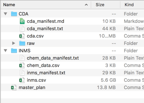Collapse the INMS folder disclosure triangle
The width and height of the screenshot is (144, 103).
[5, 51]
